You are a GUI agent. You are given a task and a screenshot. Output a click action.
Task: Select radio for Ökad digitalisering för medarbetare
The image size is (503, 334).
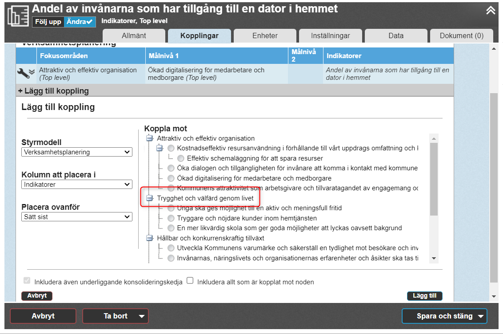point(171,178)
